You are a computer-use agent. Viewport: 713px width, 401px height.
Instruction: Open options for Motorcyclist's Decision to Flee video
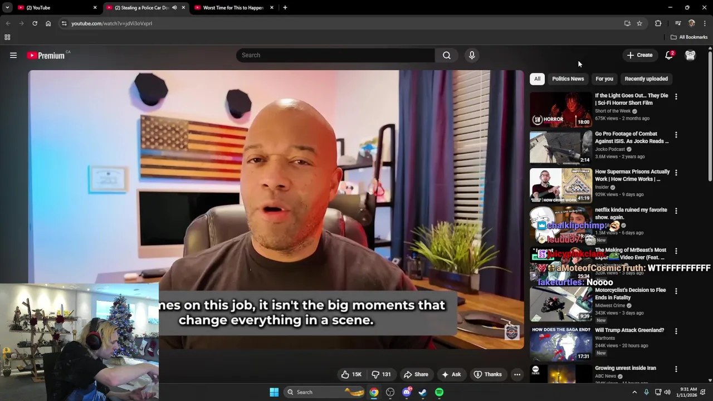pyautogui.click(x=676, y=291)
